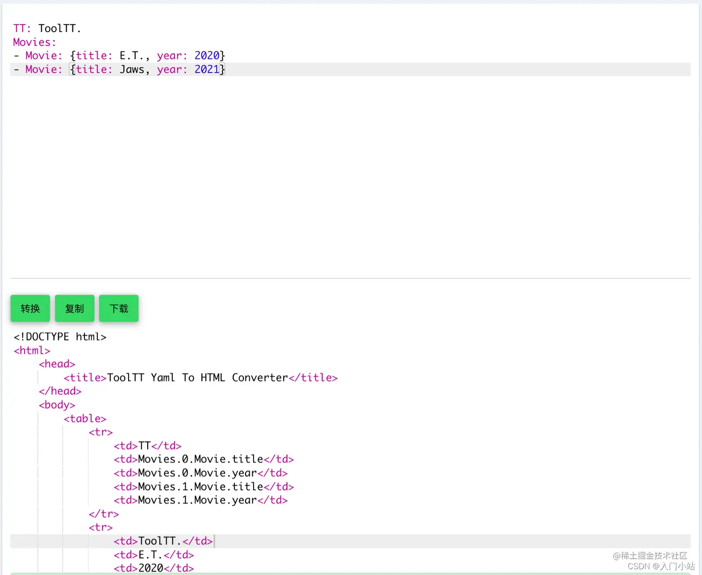The image size is (702, 575).
Task: Click the 'TT: ToolTT.' line in YAML editor
Action: (47, 29)
